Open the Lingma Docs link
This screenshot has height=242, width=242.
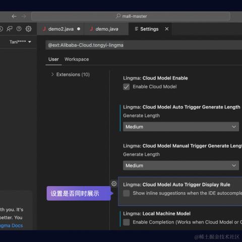(11, 225)
